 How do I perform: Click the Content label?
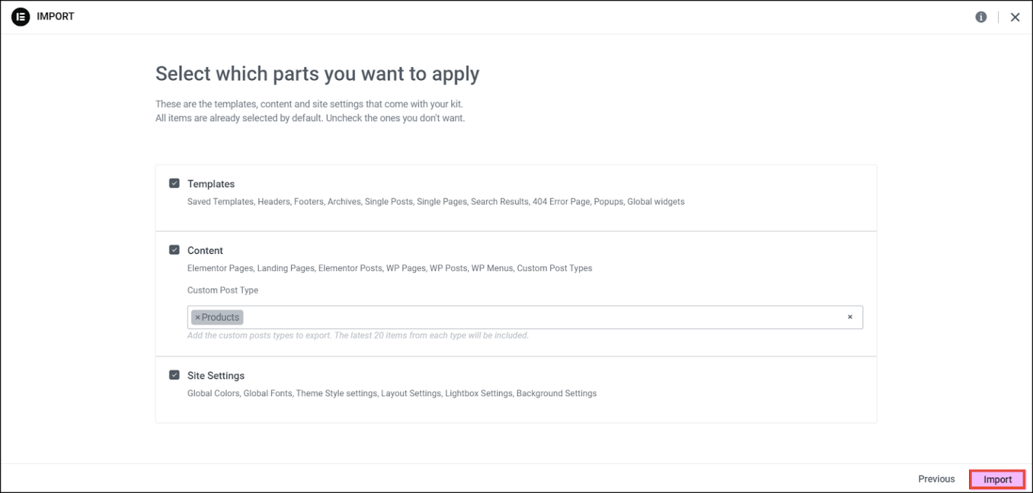(x=205, y=250)
